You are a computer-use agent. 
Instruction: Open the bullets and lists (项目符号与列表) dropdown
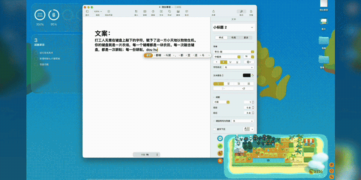[x=243, y=121]
